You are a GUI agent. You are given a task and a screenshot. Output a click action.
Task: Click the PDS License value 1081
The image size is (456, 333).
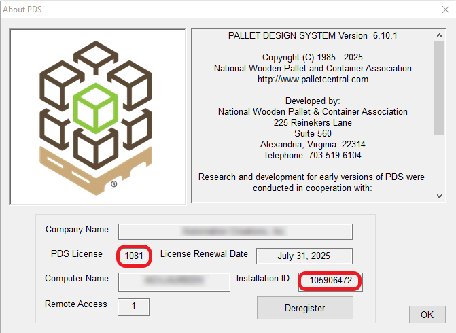pyautogui.click(x=134, y=256)
